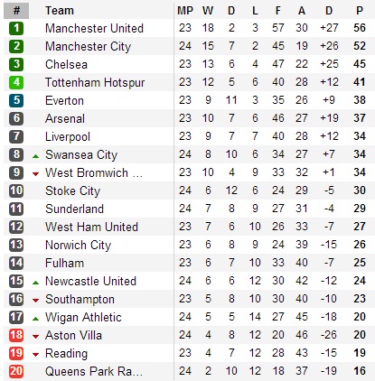Viewport: 375px width, 381px height.
Task: Open the Queens Park Ra... team link
Action: pos(94,371)
